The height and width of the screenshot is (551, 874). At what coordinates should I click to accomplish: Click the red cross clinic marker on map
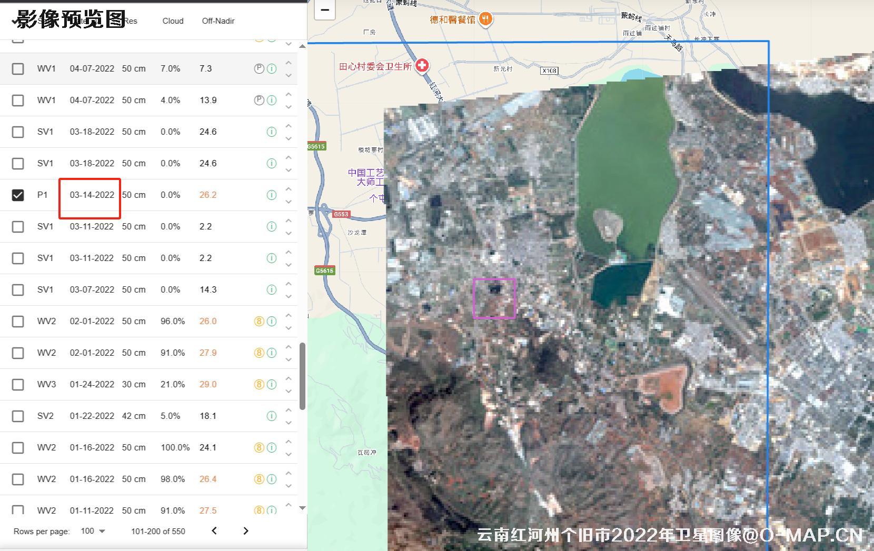[422, 66]
